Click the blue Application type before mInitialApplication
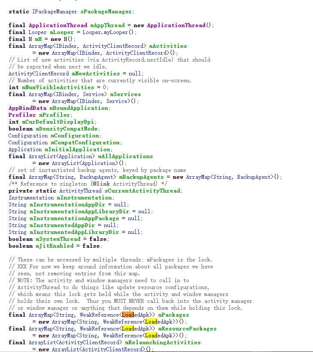The image size is (313, 352). point(25,150)
